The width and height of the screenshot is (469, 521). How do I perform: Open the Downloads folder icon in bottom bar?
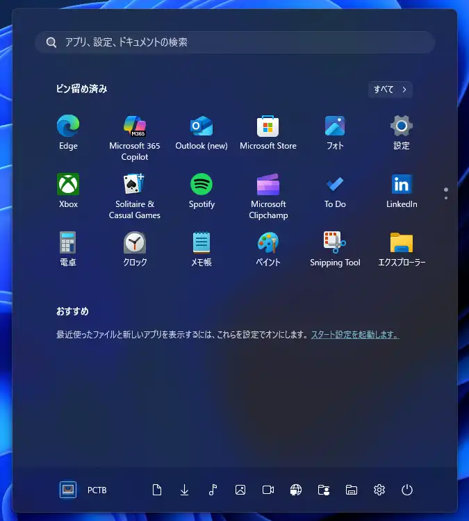[x=185, y=490]
